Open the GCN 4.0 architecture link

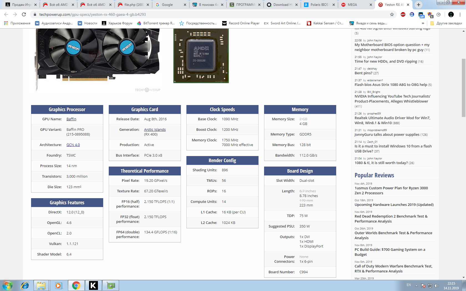tap(73, 145)
